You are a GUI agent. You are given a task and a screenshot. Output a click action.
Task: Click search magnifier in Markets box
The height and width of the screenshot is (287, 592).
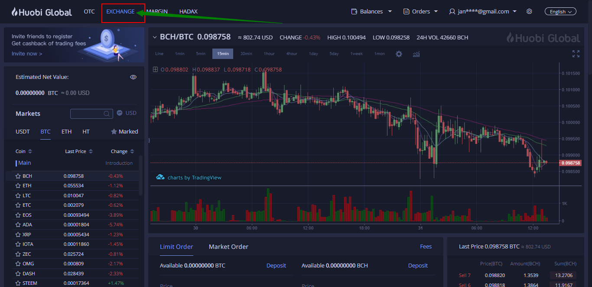click(x=107, y=114)
